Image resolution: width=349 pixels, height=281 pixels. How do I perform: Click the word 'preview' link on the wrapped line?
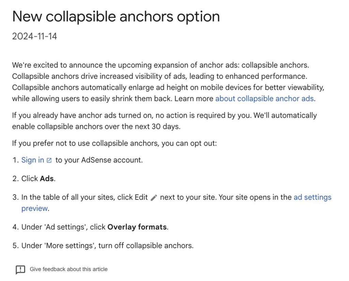coord(34,209)
